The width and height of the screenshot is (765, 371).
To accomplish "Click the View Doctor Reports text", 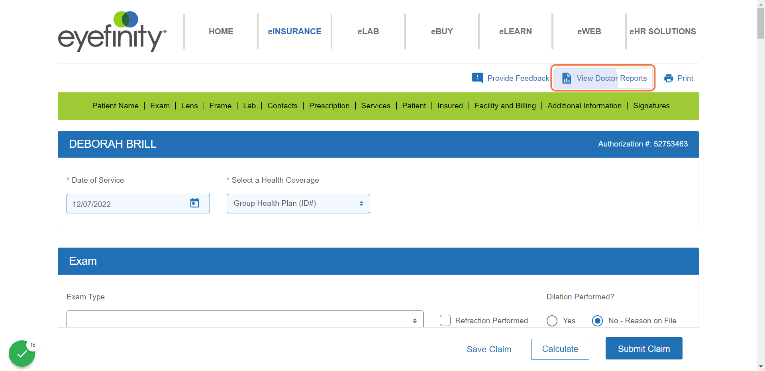I will pos(612,78).
